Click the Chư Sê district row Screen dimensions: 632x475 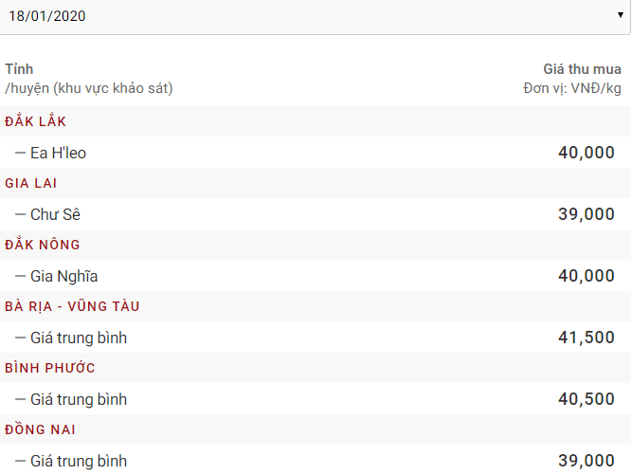[x=55, y=214]
